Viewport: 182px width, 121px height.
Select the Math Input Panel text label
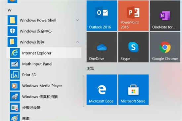coord(37,64)
